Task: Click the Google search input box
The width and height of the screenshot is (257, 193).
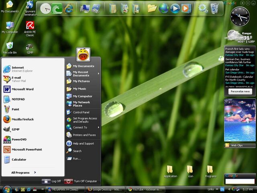Action: coord(240,181)
